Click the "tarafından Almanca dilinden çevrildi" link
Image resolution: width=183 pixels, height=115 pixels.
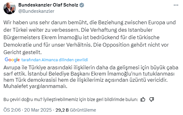[x=55, y=60]
